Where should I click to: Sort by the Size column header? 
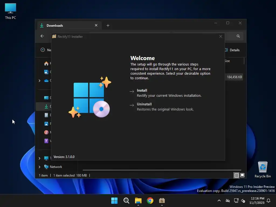point(227,61)
